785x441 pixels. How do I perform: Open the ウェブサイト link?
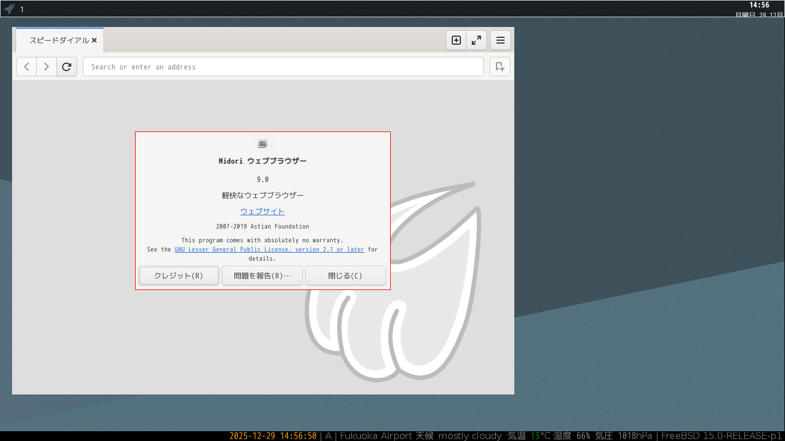(263, 211)
